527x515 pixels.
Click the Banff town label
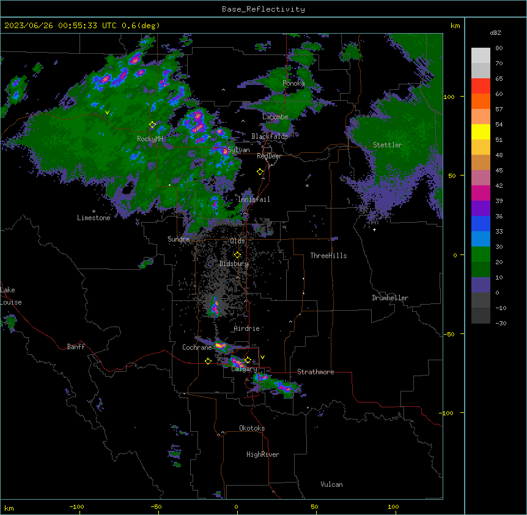point(76,347)
